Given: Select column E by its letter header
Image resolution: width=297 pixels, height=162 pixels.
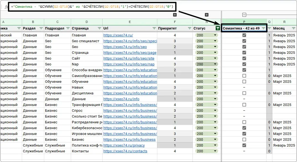Looking at the screenshot, I should coord(130,22).
